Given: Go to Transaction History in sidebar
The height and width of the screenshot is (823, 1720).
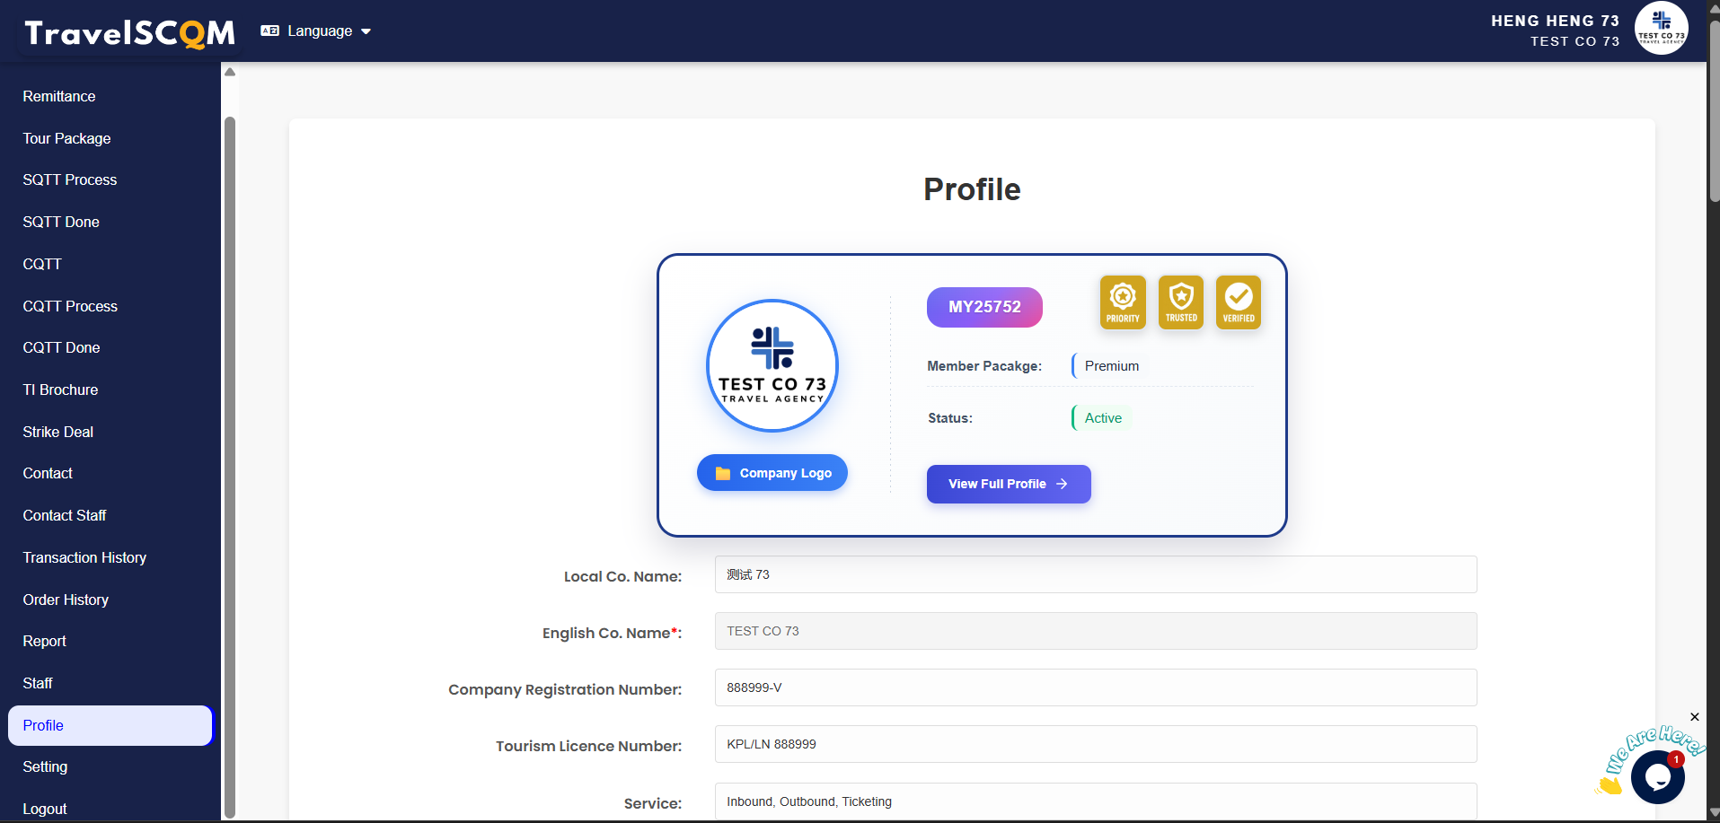Looking at the screenshot, I should [84, 557].
